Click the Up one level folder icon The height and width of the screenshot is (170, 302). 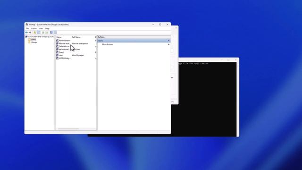tap(34, 33)
